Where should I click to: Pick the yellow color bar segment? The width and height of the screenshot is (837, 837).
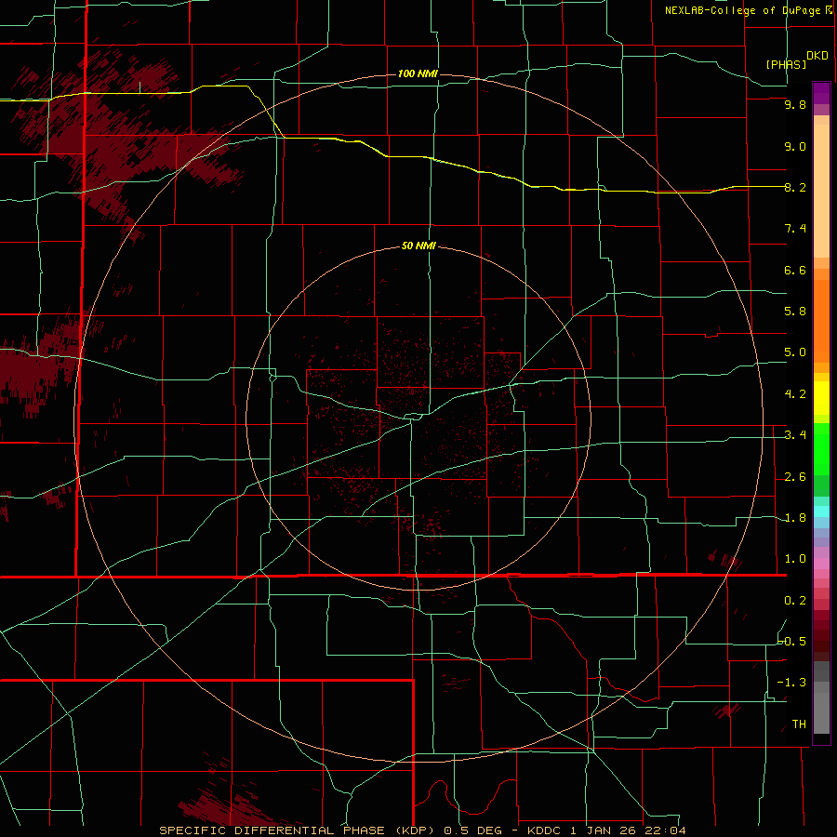coord(821,398)
